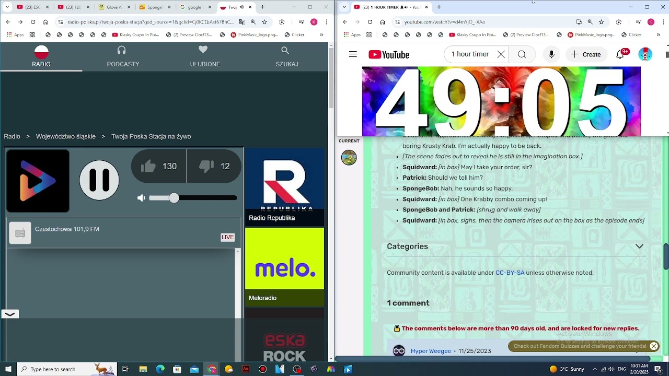The width and height of the screenshot is (669, 376).
Task: Open the YouTube guide hamburger menu
Action: click(353, 54)
